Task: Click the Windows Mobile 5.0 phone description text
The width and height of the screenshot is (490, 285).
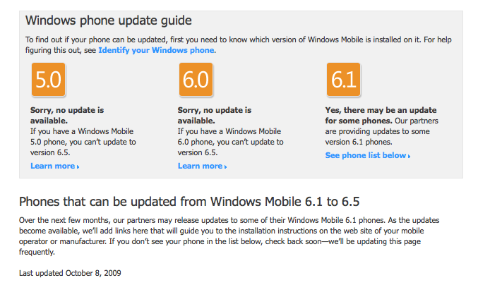Action: pos(83,142)
